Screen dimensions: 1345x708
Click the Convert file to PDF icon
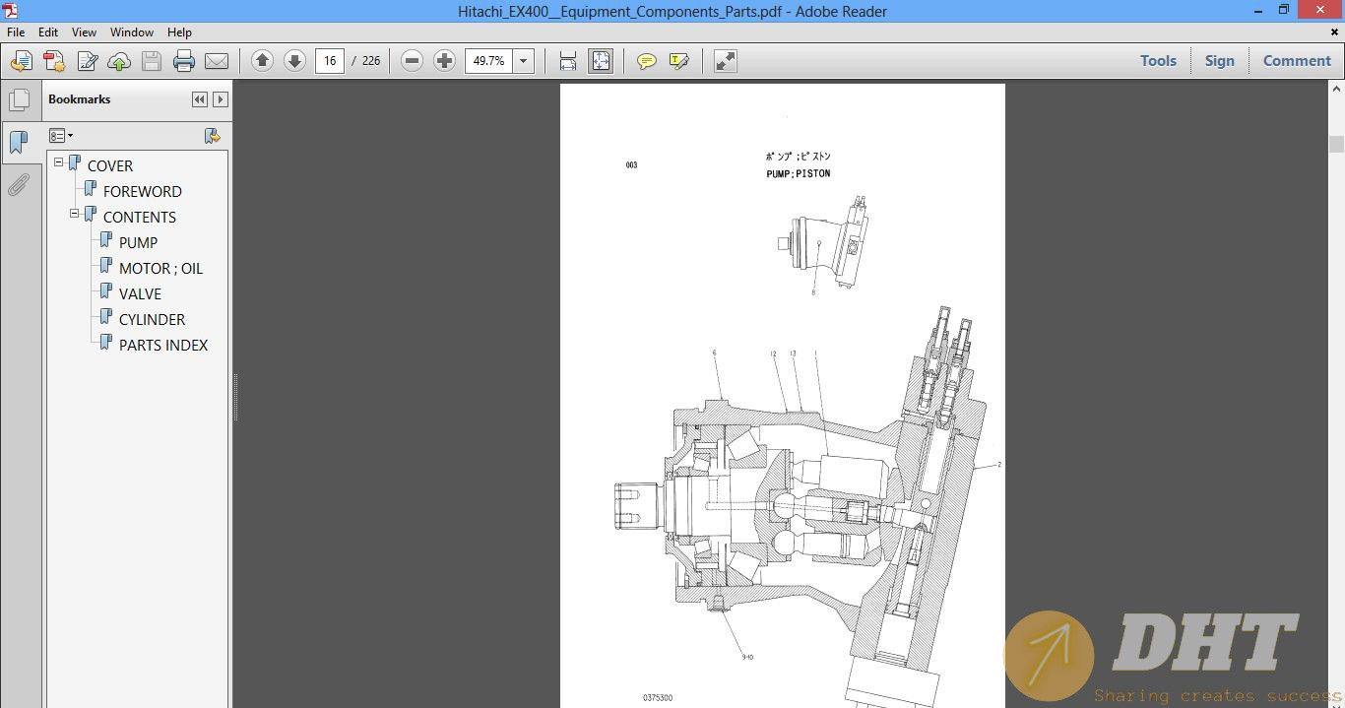click(53, 61)
